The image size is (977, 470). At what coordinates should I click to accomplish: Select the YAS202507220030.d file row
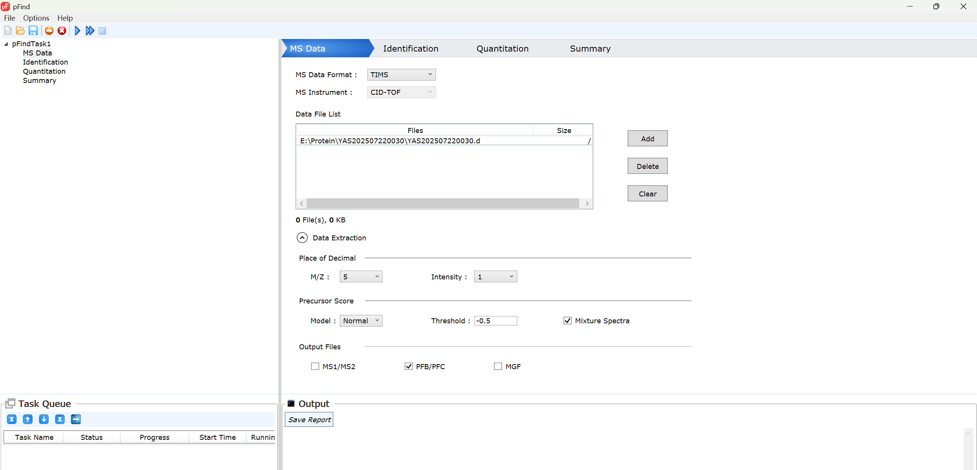pyautogui.click(x=444, y=141)
